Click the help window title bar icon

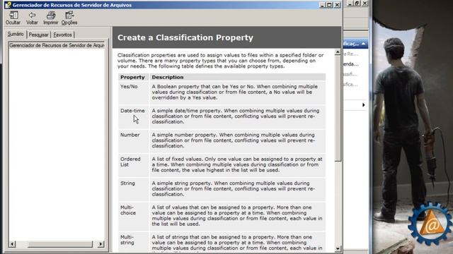[8, 5]
